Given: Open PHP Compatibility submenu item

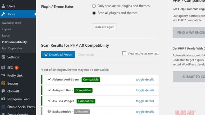Looking at the screenshot, I should point(14,42).
